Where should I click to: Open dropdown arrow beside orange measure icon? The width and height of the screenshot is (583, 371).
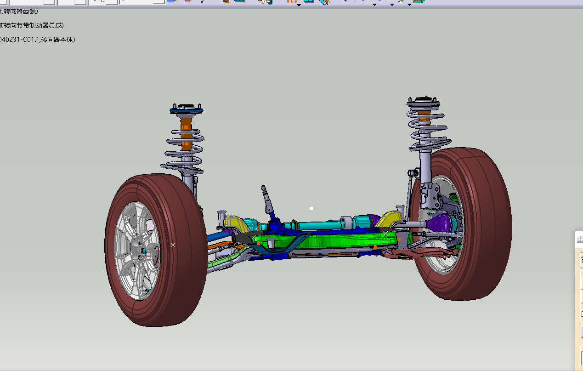(299, 5)
